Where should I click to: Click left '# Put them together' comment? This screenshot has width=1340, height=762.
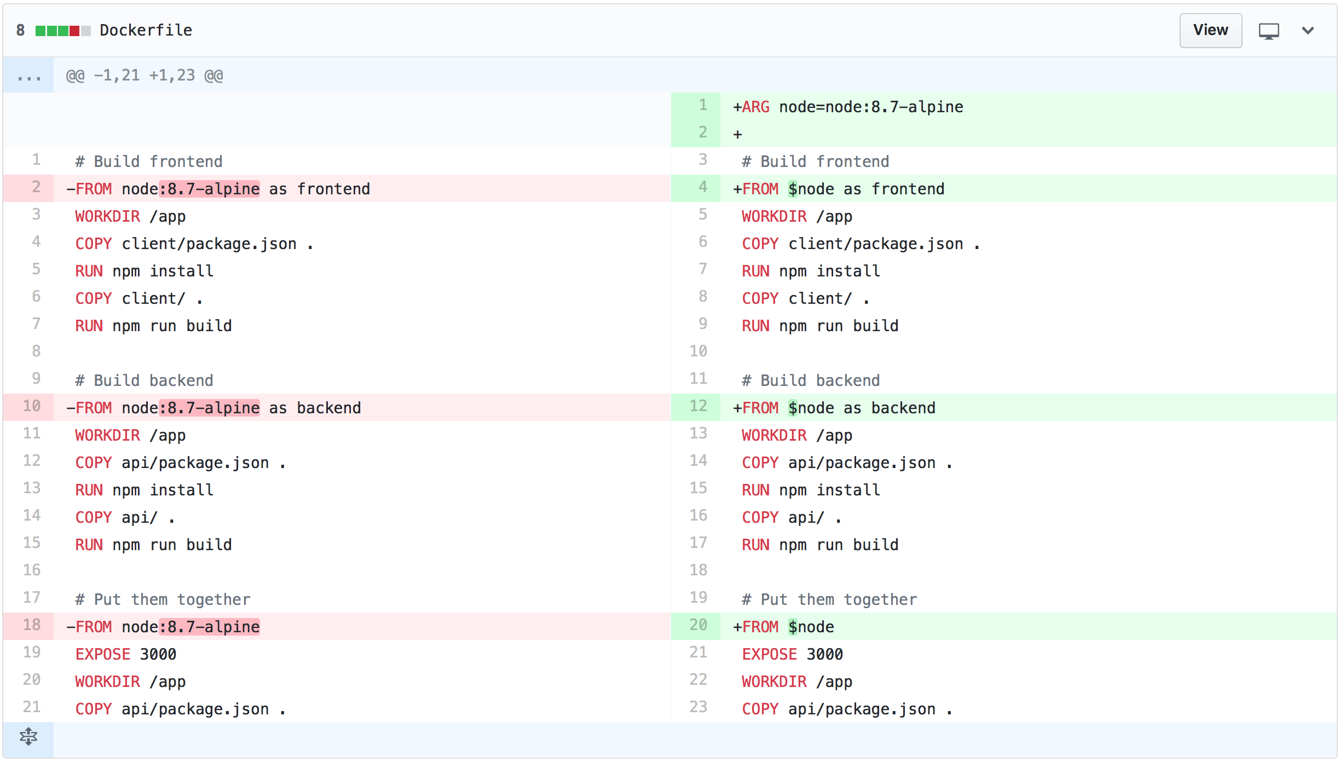(163, 599)
